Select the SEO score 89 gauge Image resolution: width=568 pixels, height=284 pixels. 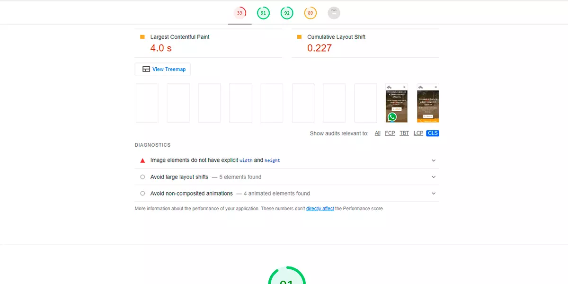click(311, 13)
